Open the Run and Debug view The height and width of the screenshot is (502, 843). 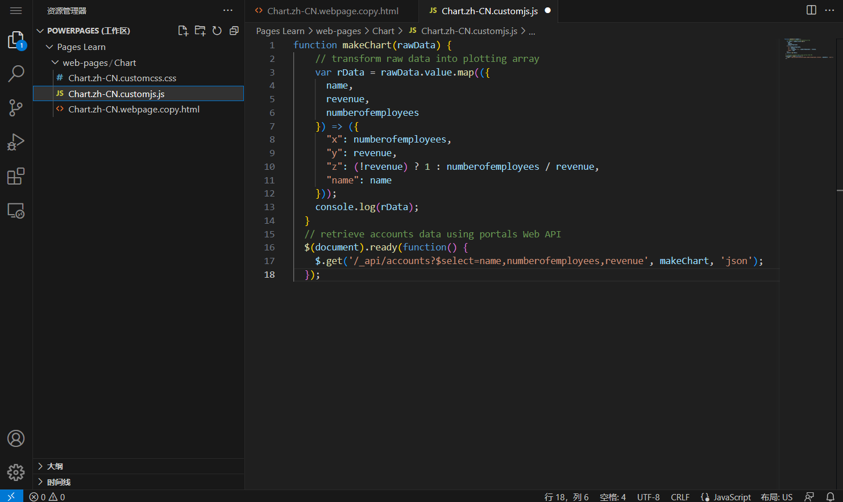16,142
